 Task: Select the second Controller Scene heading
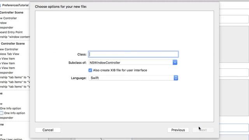(13, 44)
